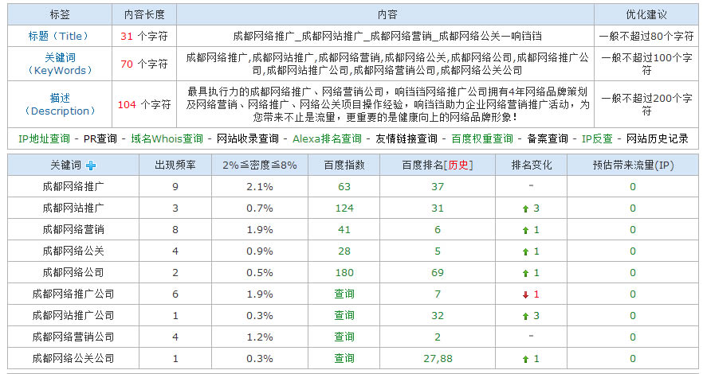Click the green up arrow in 成都网络营销 row
Viewport: 703px width, 374px height.
pos(525,230)
